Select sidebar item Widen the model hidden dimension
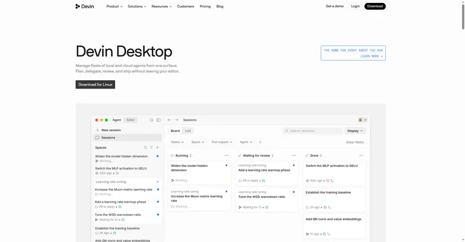 coord(127,158)
